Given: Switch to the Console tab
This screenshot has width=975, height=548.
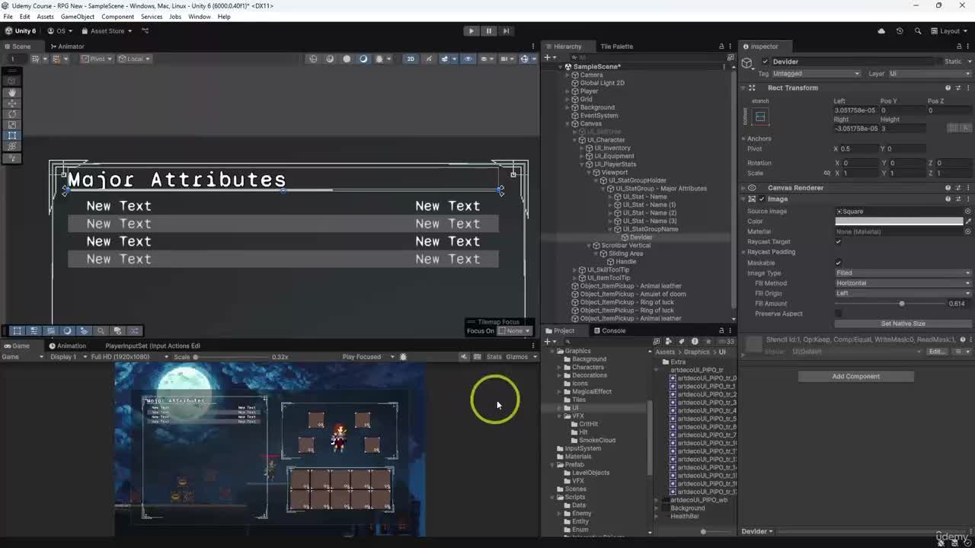Looking at the screenshot, I should [x=609, y=330].
